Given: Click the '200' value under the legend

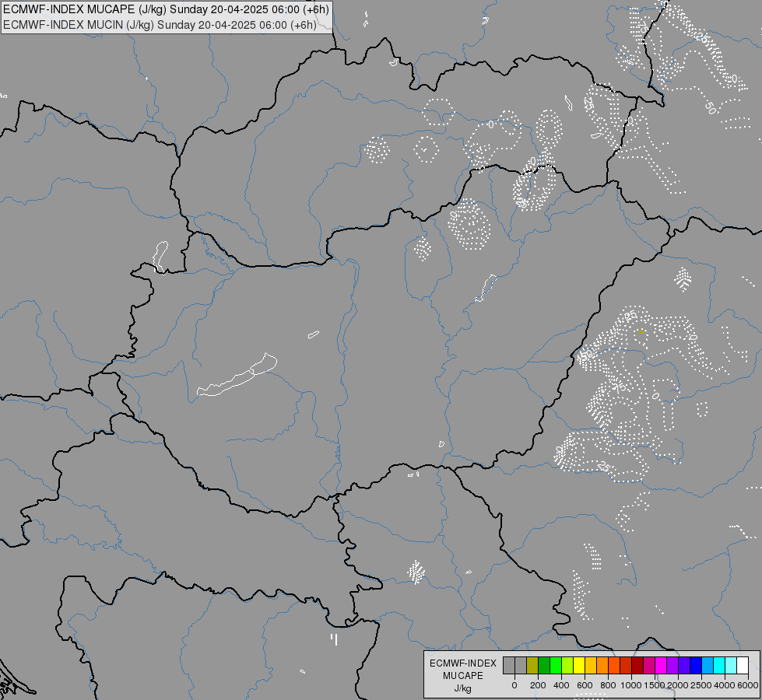Looking at the screenshot, I should point(538,685).
